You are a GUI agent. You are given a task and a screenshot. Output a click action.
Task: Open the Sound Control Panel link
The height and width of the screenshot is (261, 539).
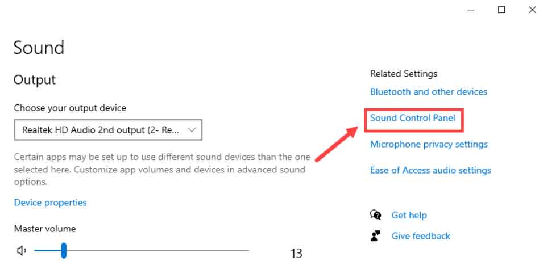click(x=413, y=118)
